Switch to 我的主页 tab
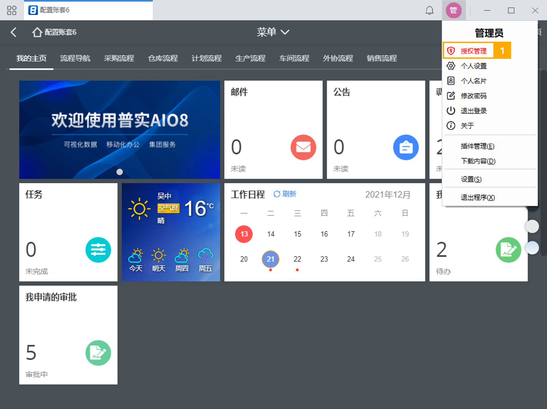 [x=31, y=58]
